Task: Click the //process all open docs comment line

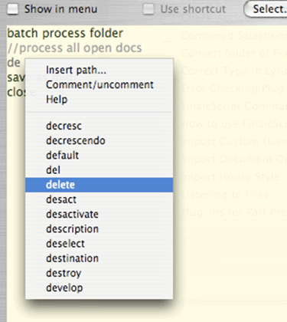Action: pos(74,48)
